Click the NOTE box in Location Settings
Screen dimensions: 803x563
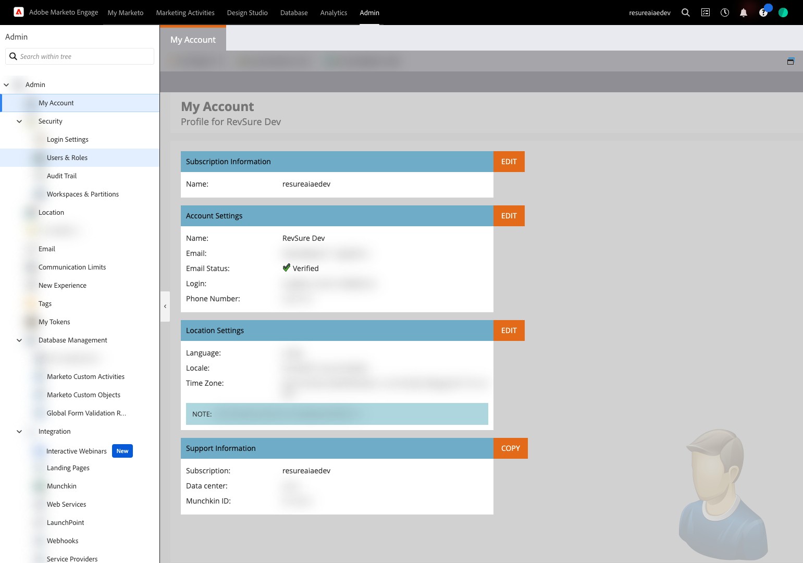click(x=337, y=414)
